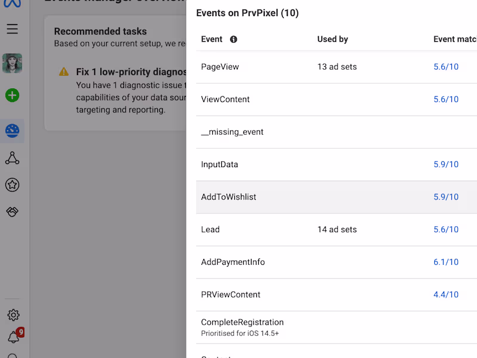Click InputData 5.9/10 match quality link
The image size is (477, 358).
click(x=446, y=165)
